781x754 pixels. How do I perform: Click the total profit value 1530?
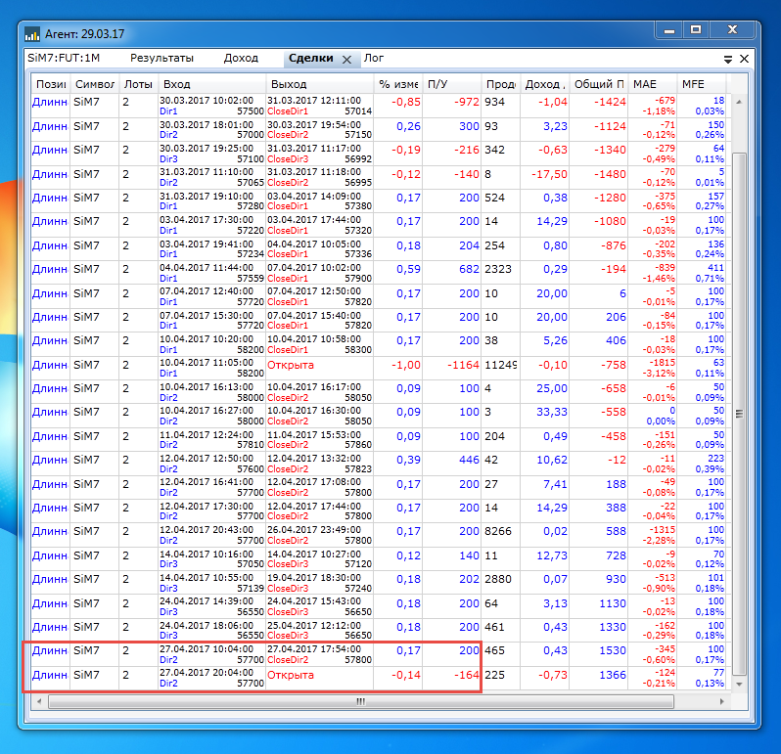point(612,650)
